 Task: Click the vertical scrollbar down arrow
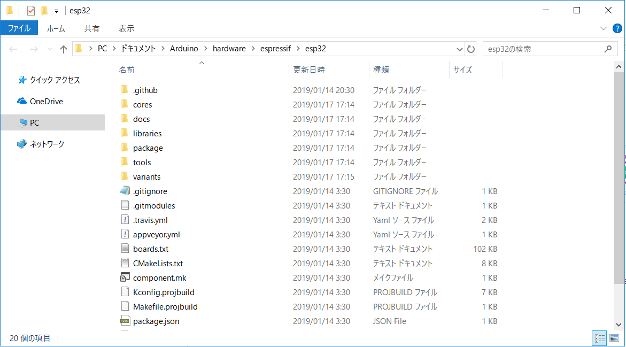tap(619, 325)
